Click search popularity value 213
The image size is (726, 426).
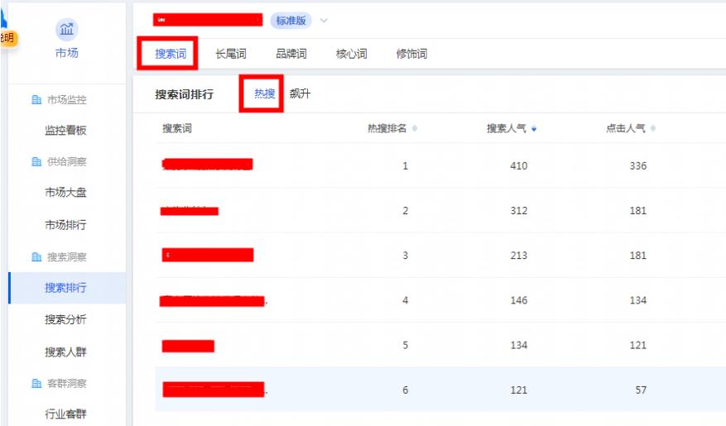tap(518, 256)
